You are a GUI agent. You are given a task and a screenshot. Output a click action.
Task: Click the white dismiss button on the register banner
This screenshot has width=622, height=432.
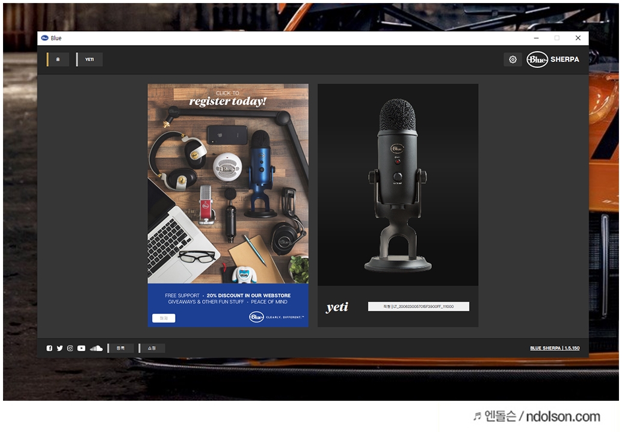[x=164, y=318]
